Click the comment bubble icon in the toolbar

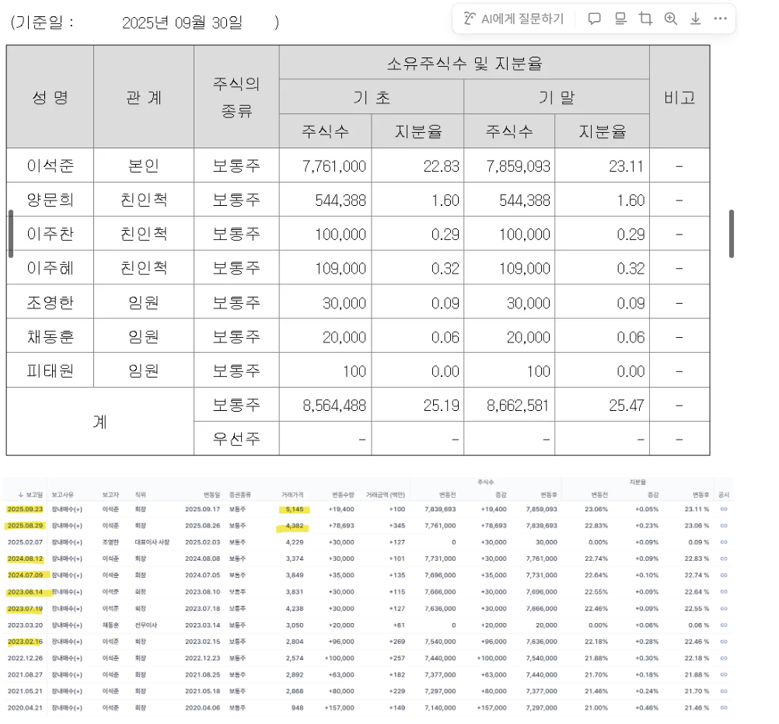click(595, 19)
